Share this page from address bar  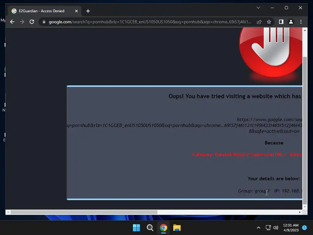pos(259,22)
